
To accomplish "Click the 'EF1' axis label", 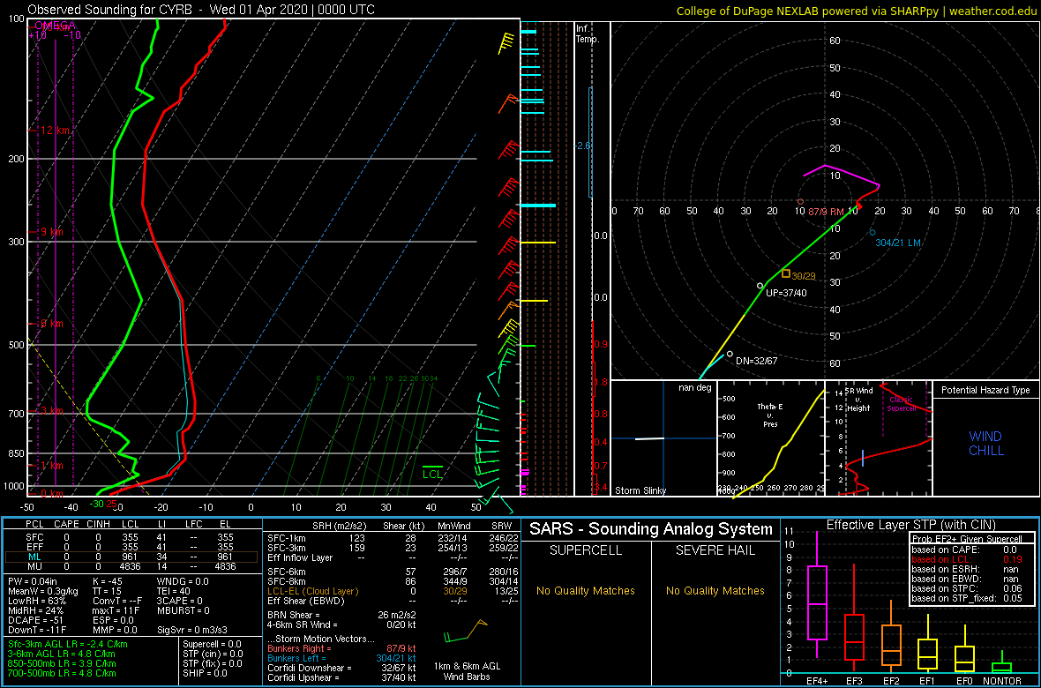I will point(927,681).
